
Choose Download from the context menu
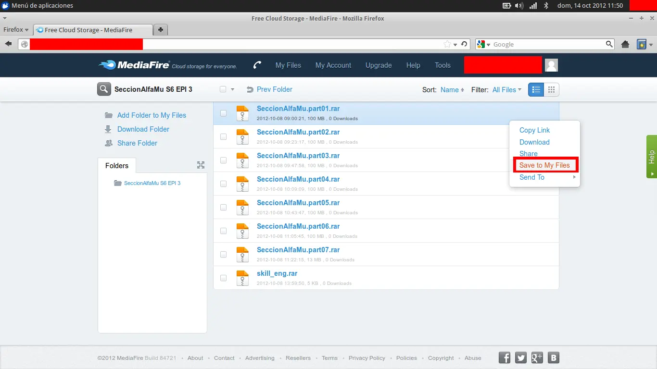point(534,142)
